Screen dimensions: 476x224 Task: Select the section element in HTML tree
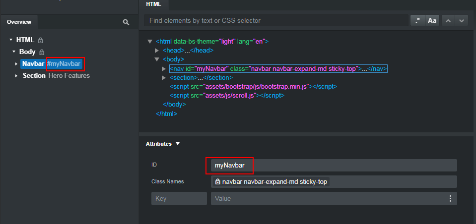click(201, 78)
